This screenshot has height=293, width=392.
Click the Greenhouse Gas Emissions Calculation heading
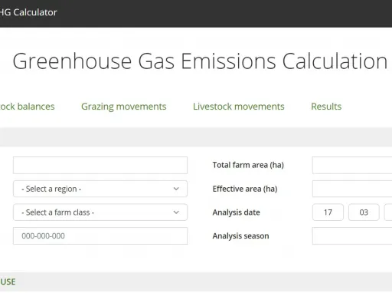(200, 61)
